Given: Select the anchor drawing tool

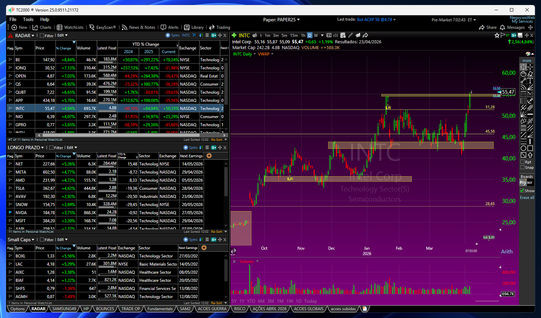Looking at the screenshot, I should [x=530, y=101].
